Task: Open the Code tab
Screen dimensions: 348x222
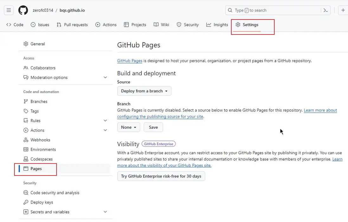Action: (15, 25)
